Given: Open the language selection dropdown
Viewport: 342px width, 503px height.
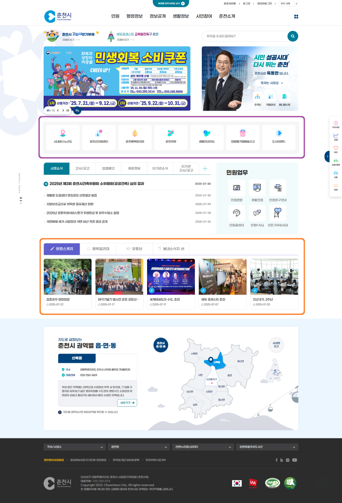Looking at the screenshot, I should click(289, 3).
